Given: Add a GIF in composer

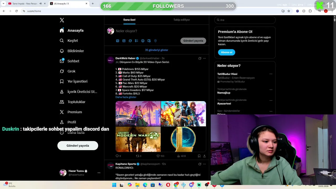Looking at the screenshot, I should 124,41.
